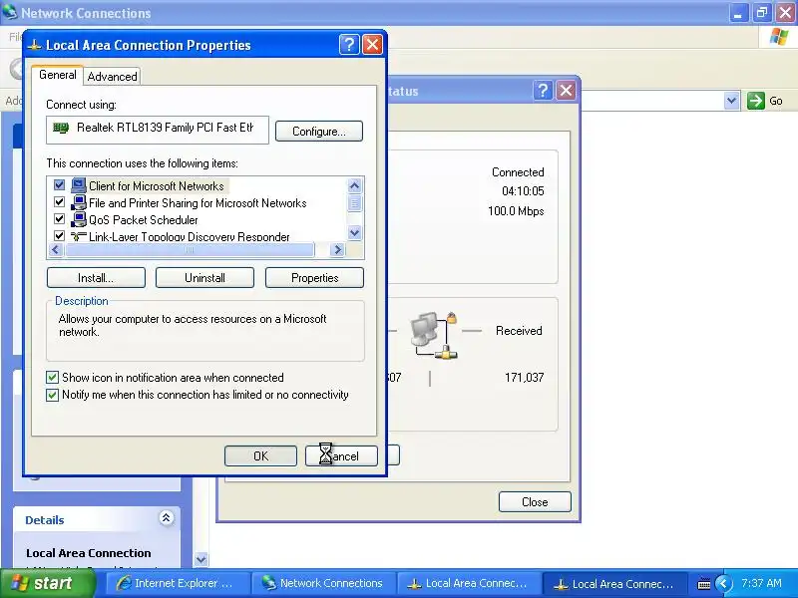Toggle Show icon in notification area
The height and width of the screenshot is (598, 798).
[x=52, y=378]
